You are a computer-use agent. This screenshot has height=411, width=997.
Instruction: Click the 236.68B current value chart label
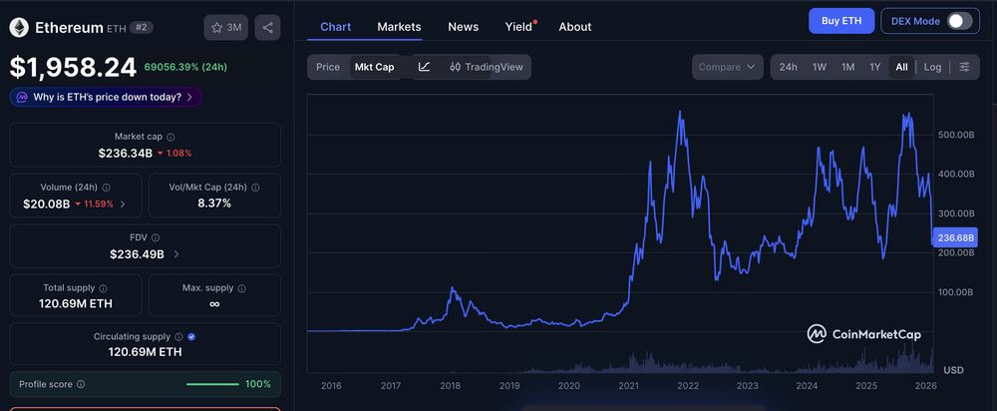(x=956, y=237)
